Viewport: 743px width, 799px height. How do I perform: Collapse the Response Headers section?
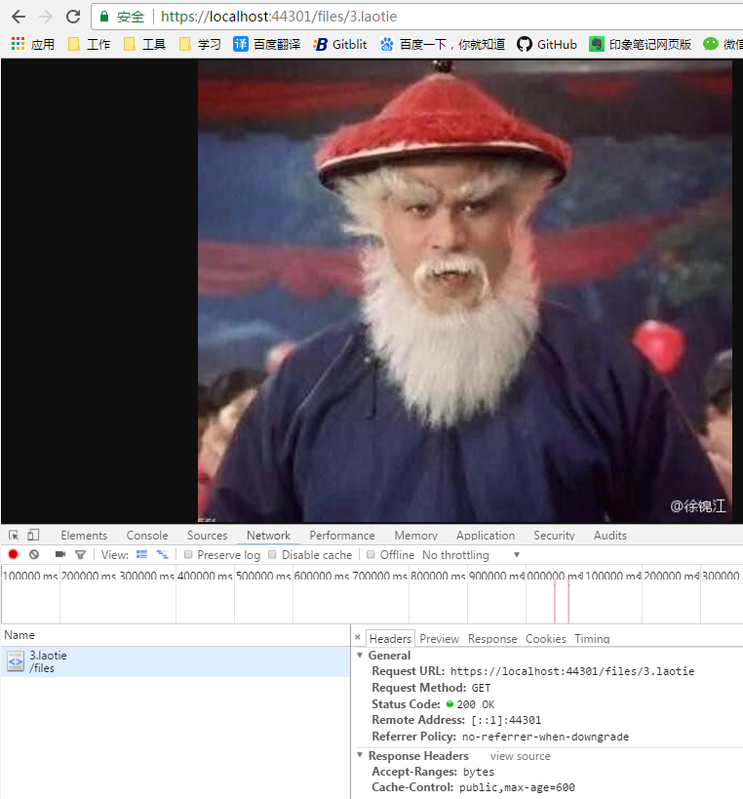(x=360, y=755)
